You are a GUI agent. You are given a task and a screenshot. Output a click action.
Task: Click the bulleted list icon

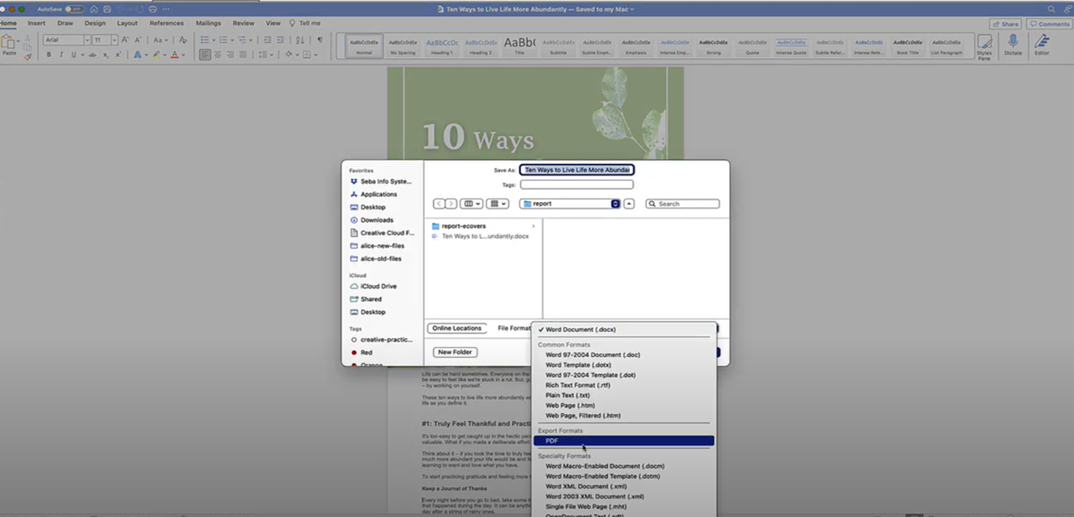(205, 40)
